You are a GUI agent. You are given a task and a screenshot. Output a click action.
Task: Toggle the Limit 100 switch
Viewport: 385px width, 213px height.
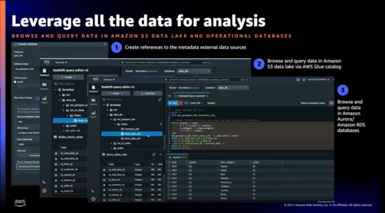187,103
